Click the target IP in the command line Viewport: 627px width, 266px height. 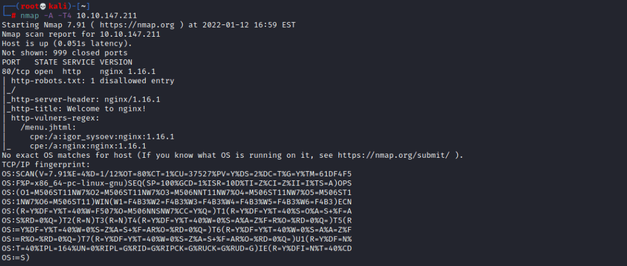coord(102,15)
